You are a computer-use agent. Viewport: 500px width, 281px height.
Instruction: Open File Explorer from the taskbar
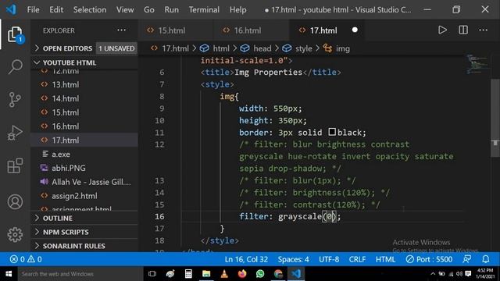coord(206,274)
